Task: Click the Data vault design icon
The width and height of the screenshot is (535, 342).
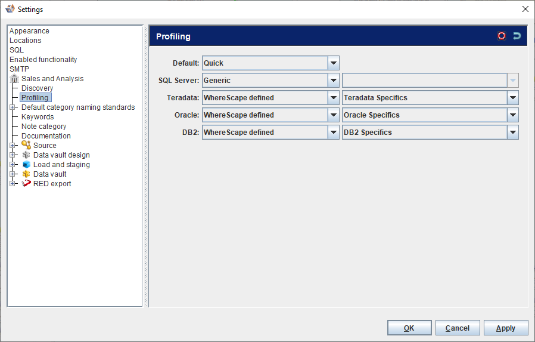Action: (26, 155)
